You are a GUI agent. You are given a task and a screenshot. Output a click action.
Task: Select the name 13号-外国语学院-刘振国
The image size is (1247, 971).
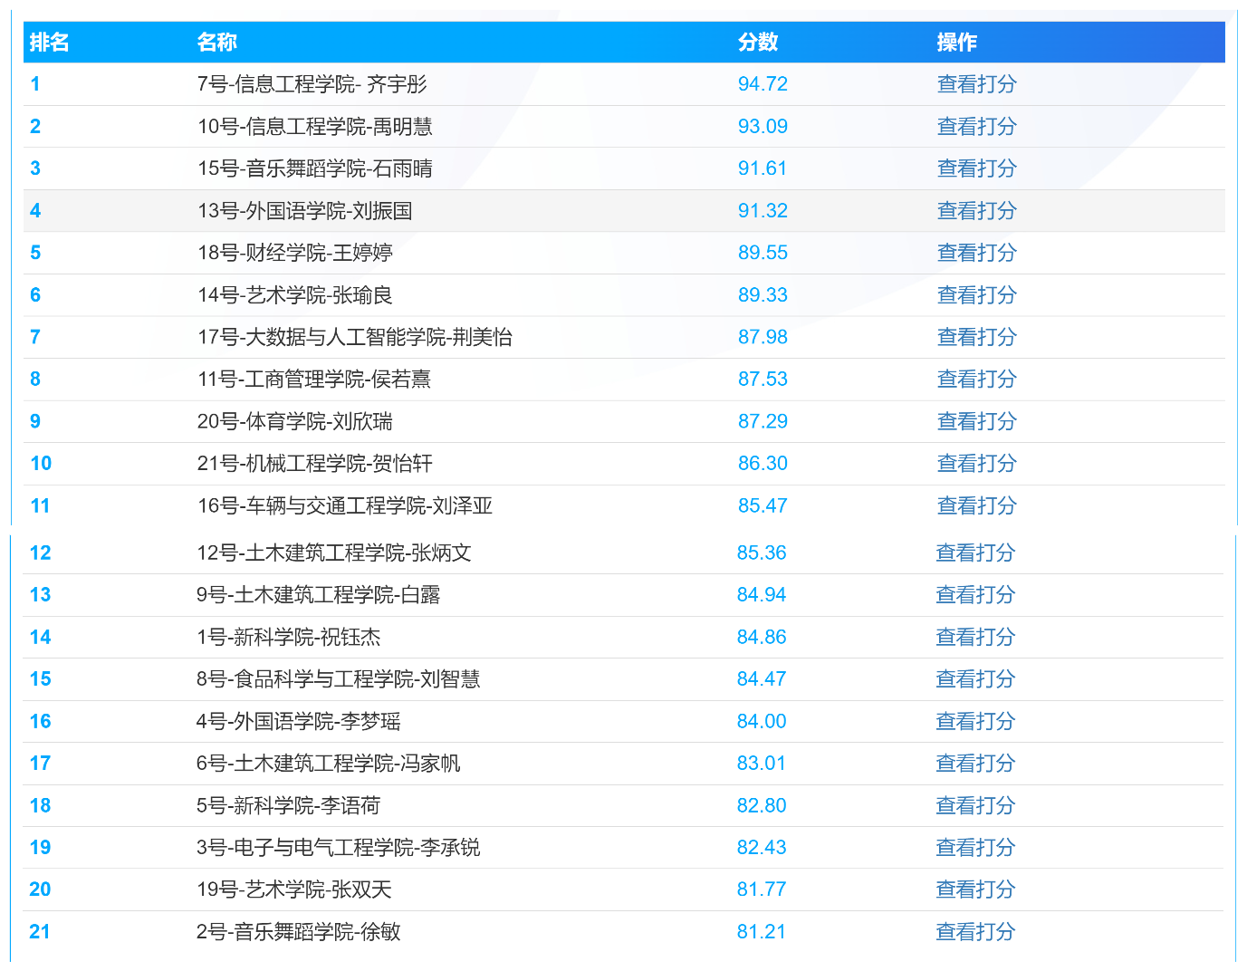point(305,211)
